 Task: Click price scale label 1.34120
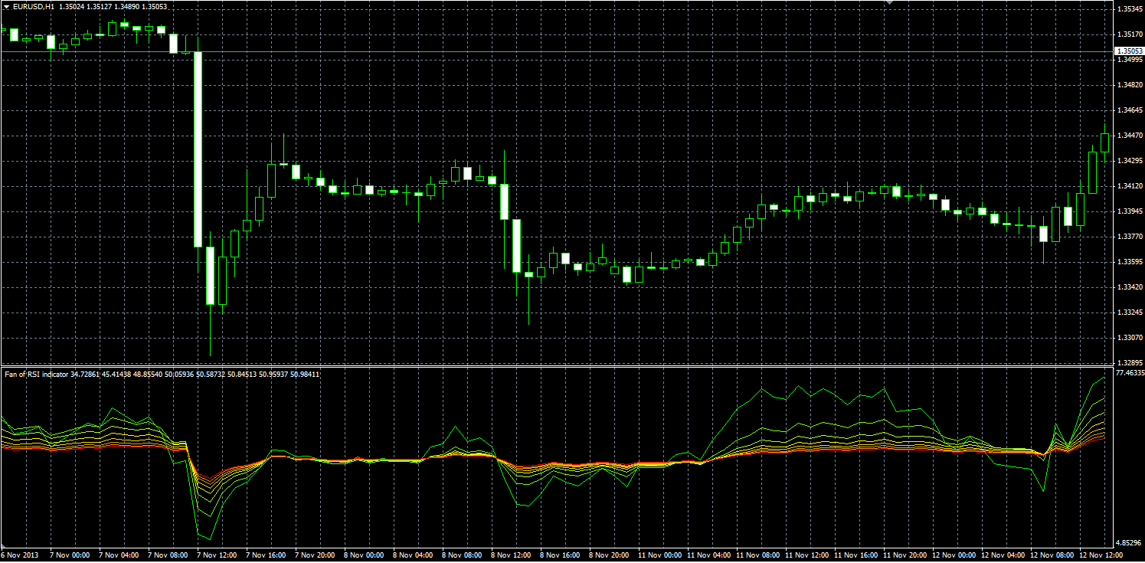[x=1130, y=186]
